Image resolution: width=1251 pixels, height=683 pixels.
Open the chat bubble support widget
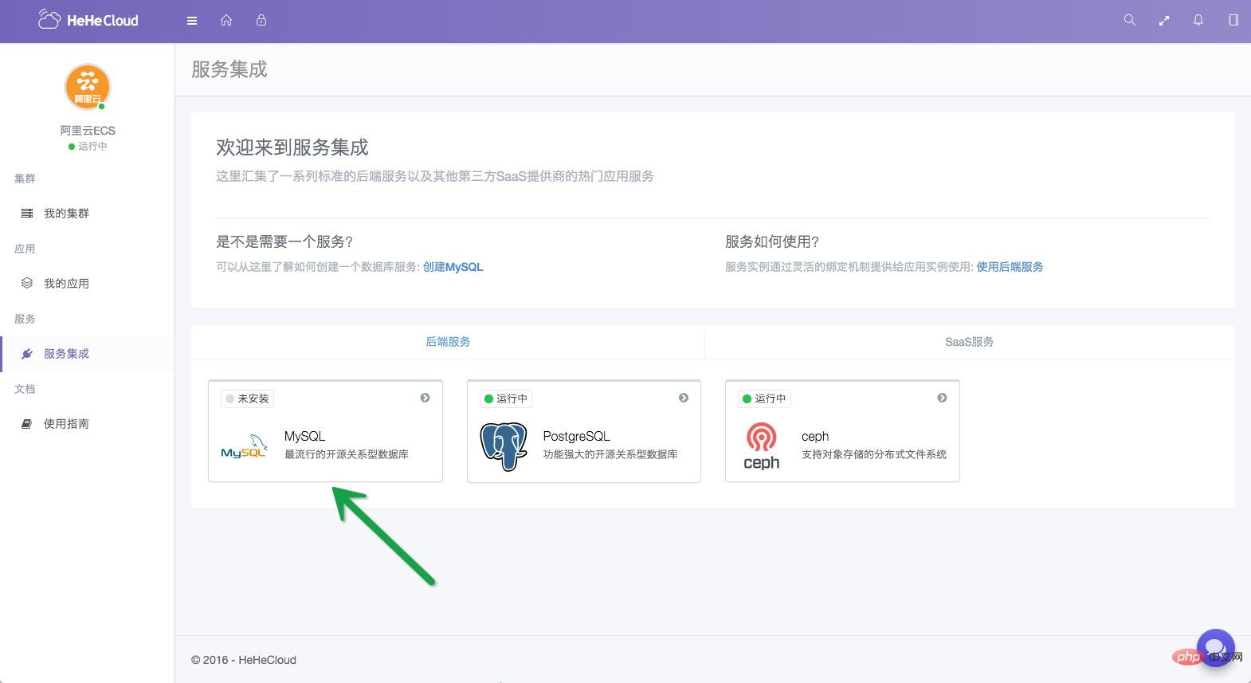tap(1214, 647)
